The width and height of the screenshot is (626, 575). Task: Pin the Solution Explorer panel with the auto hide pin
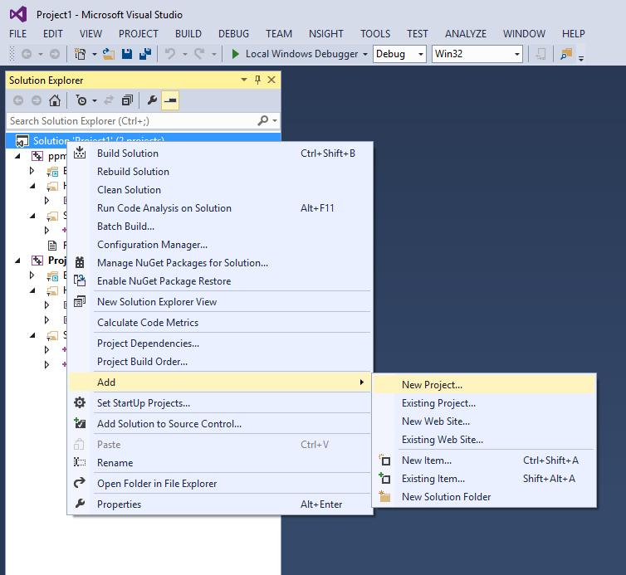click(x=258, y=80)
